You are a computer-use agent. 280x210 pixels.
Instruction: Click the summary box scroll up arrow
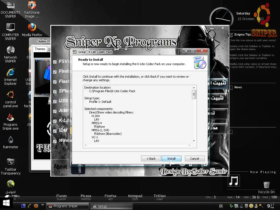pos(194,87)
